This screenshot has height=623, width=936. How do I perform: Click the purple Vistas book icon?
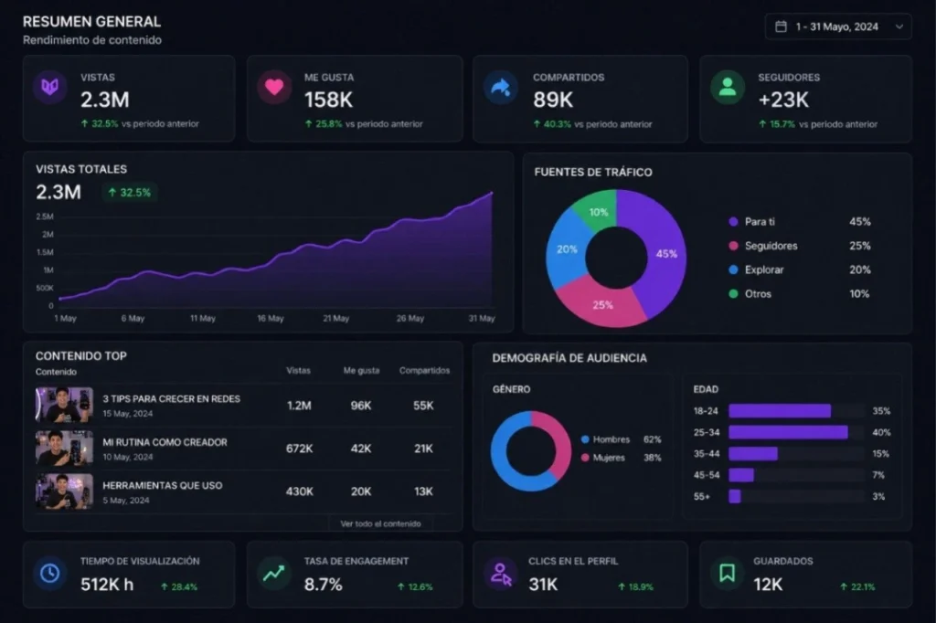pos(49,88)
